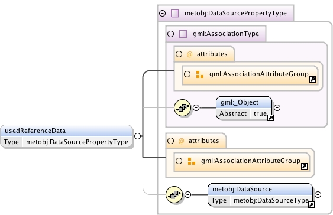Expand the gml:_Object element
Image resolution: width=333 pixels, height=215 pixels.
[277, 107]
